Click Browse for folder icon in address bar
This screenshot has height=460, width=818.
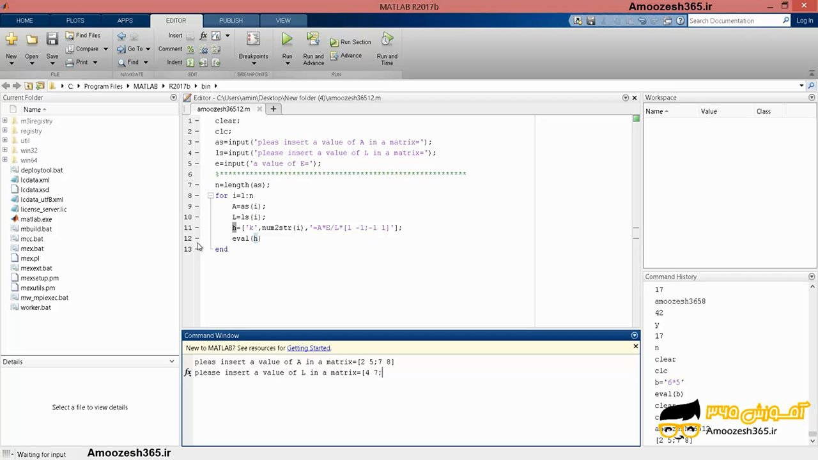(x=40, y=86)
